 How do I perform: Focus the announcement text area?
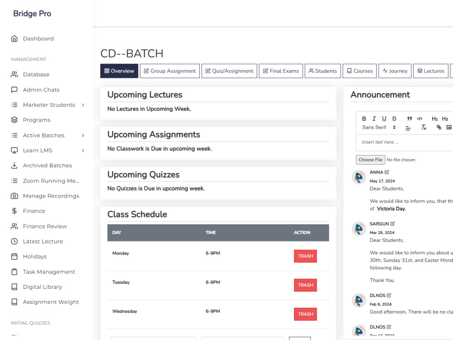tap(405, 142)
